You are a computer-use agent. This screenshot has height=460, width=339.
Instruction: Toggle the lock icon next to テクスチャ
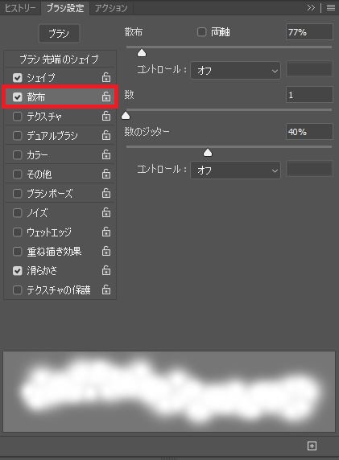point(106,116)
